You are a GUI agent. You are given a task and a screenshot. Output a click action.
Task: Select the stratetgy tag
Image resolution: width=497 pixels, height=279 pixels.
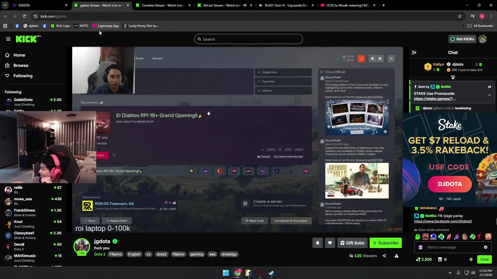click(x=229, y=254)
